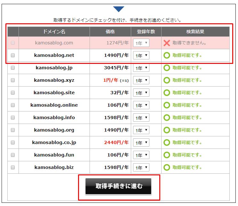Click green circle icon in kamosablog.co.jp row
Viewport: 238px width, 206px height.
point(167,142)
